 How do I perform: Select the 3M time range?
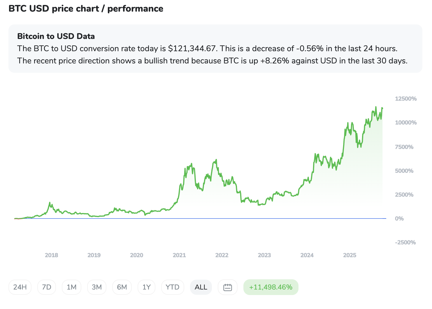click(97, 287)
